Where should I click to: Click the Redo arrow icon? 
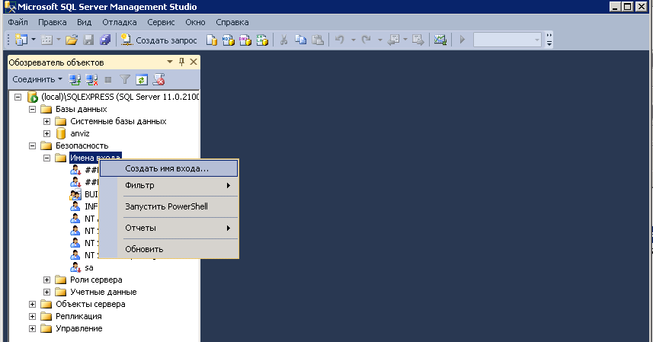[x=367, y=40]
